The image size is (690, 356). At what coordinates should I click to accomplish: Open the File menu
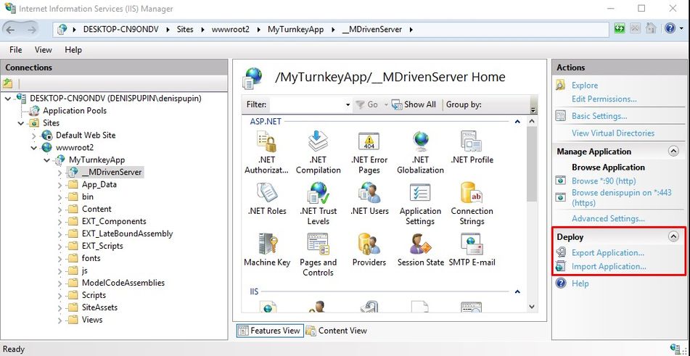click(15, 49)
